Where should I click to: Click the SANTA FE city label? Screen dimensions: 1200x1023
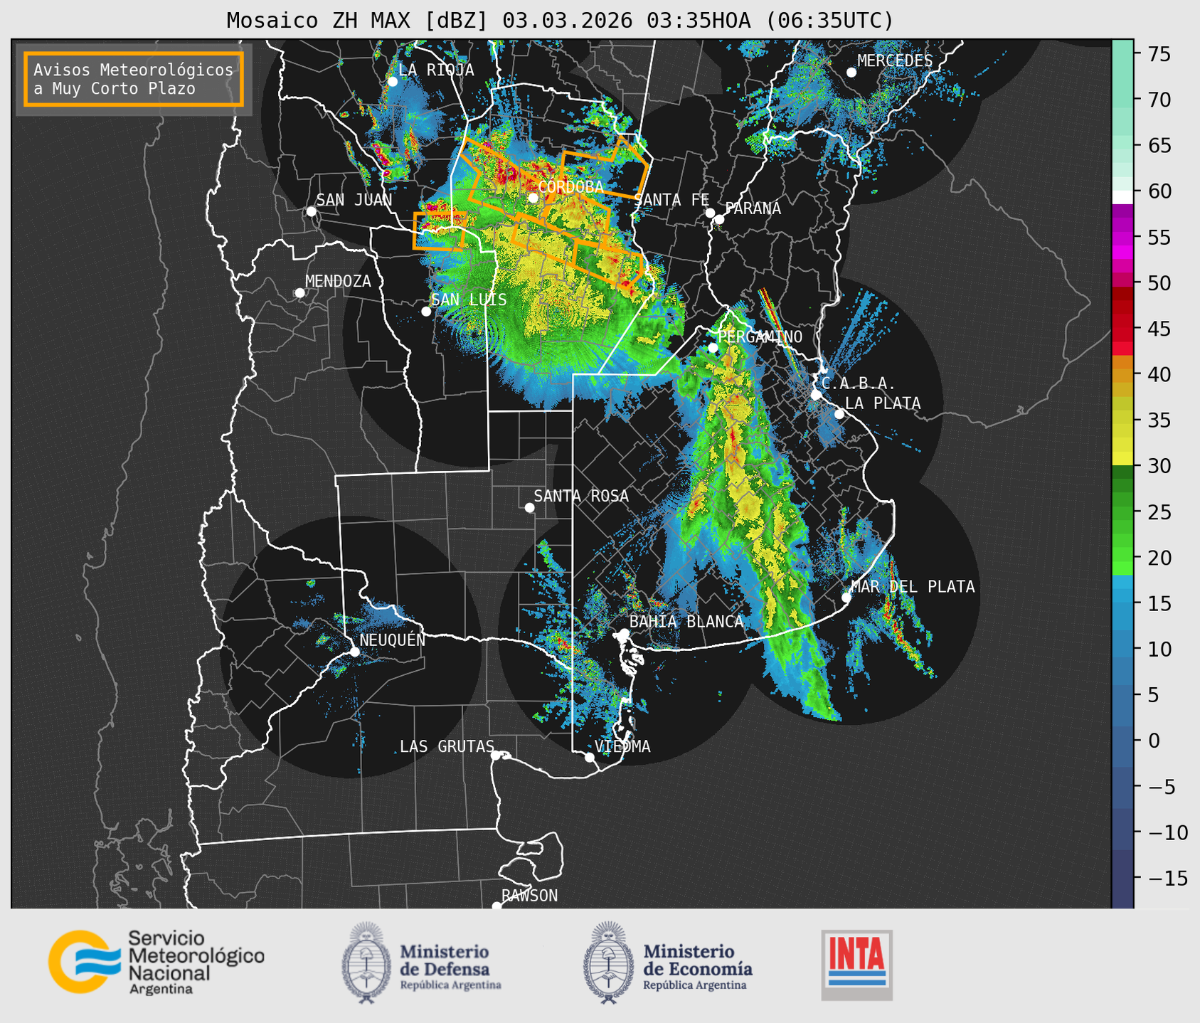[671, 200]
